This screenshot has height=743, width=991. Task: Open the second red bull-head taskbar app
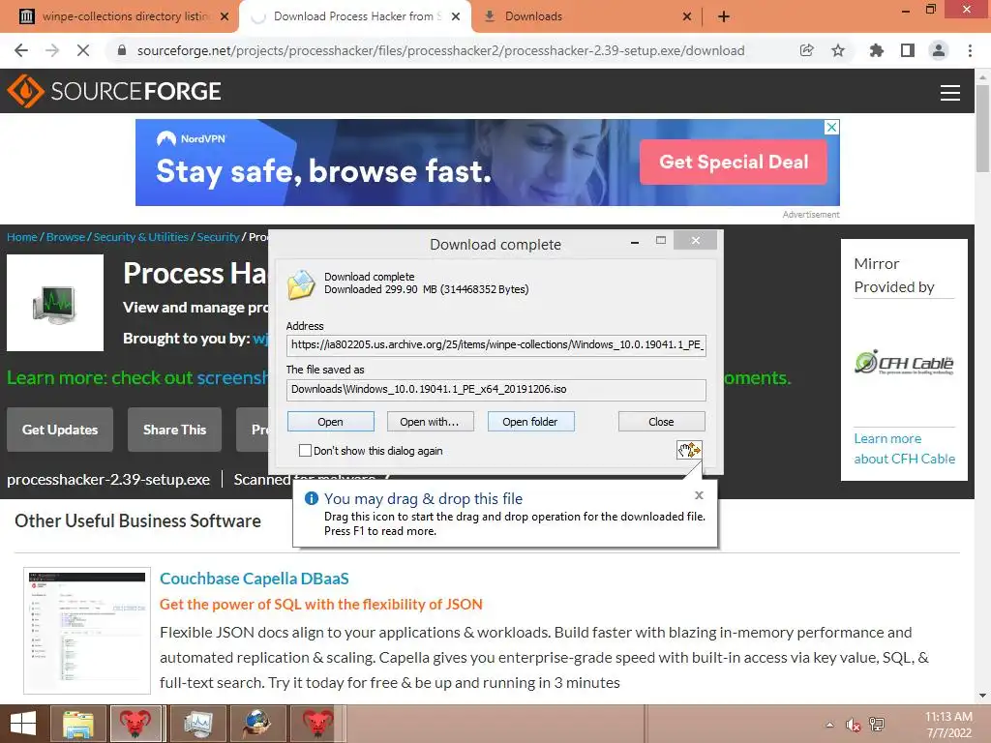click(317, 724)
